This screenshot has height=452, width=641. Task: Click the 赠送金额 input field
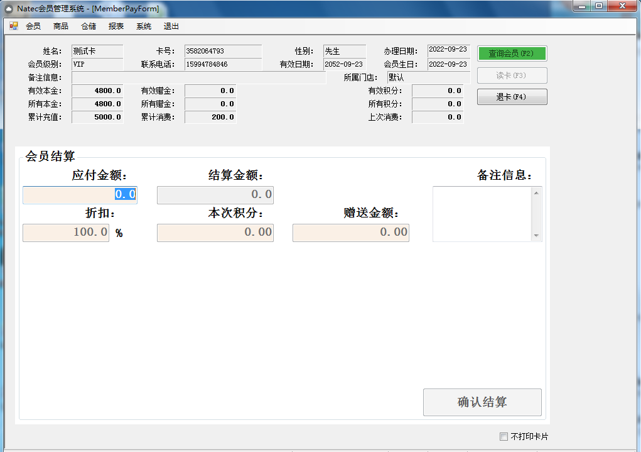click(x=351, y=233)
